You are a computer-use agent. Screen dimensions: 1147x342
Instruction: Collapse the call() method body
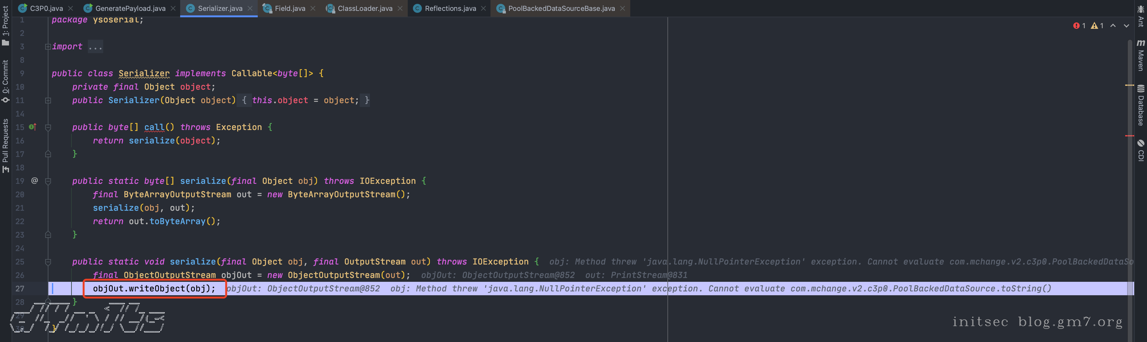click(48, 128)
